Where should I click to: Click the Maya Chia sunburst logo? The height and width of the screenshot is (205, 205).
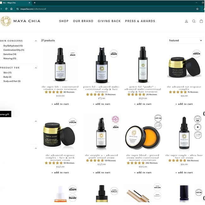[x=6, y=21]
